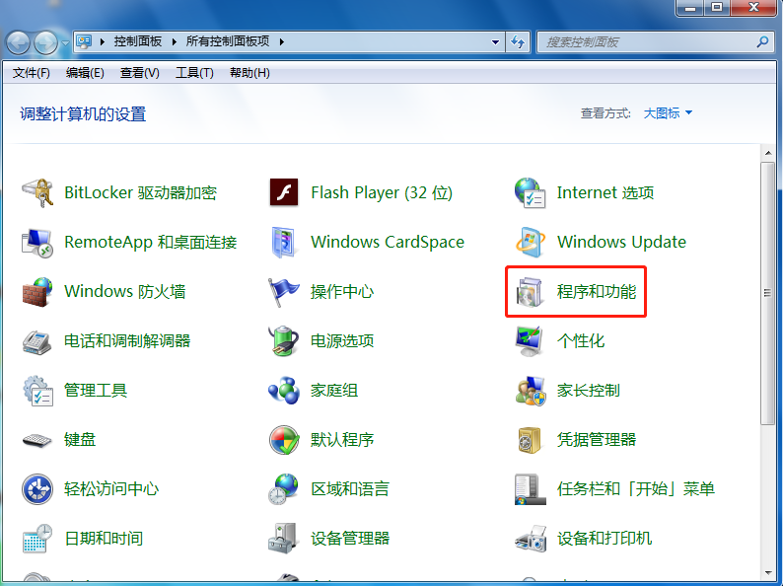The height and width of the screenshot is (586, 783).
Task: Open Flash Player (32 位) icon
Action: (284, 193)
